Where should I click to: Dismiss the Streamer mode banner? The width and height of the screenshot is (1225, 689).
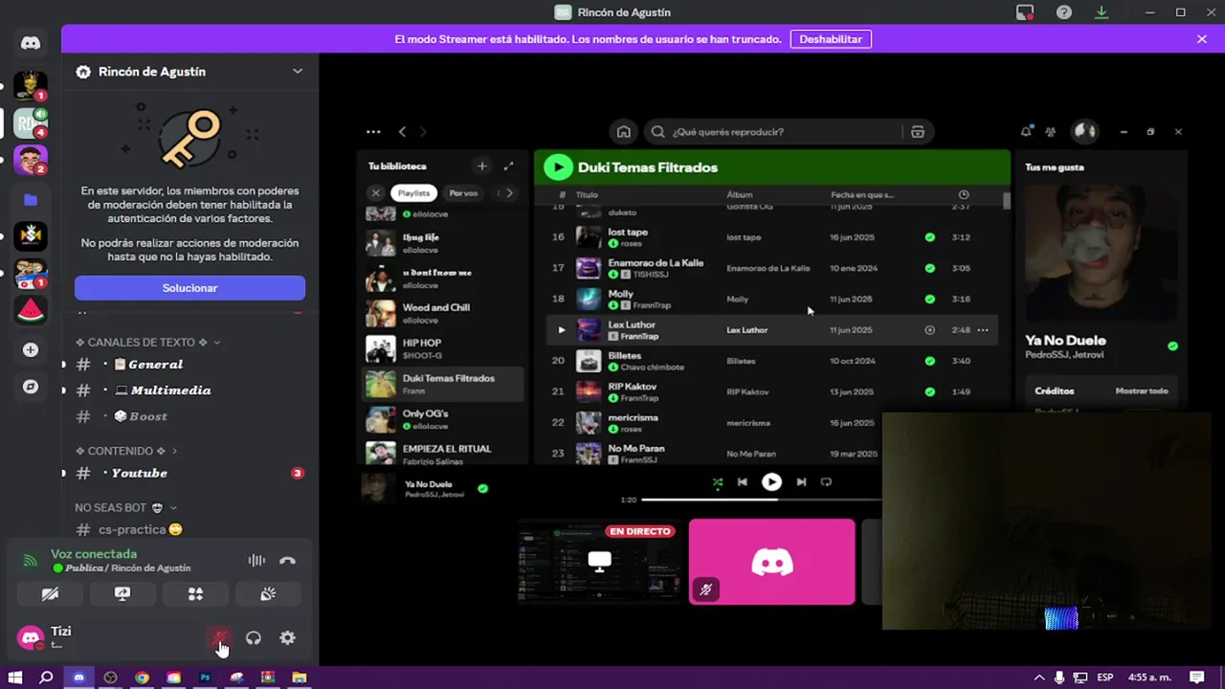[1201, 39]
